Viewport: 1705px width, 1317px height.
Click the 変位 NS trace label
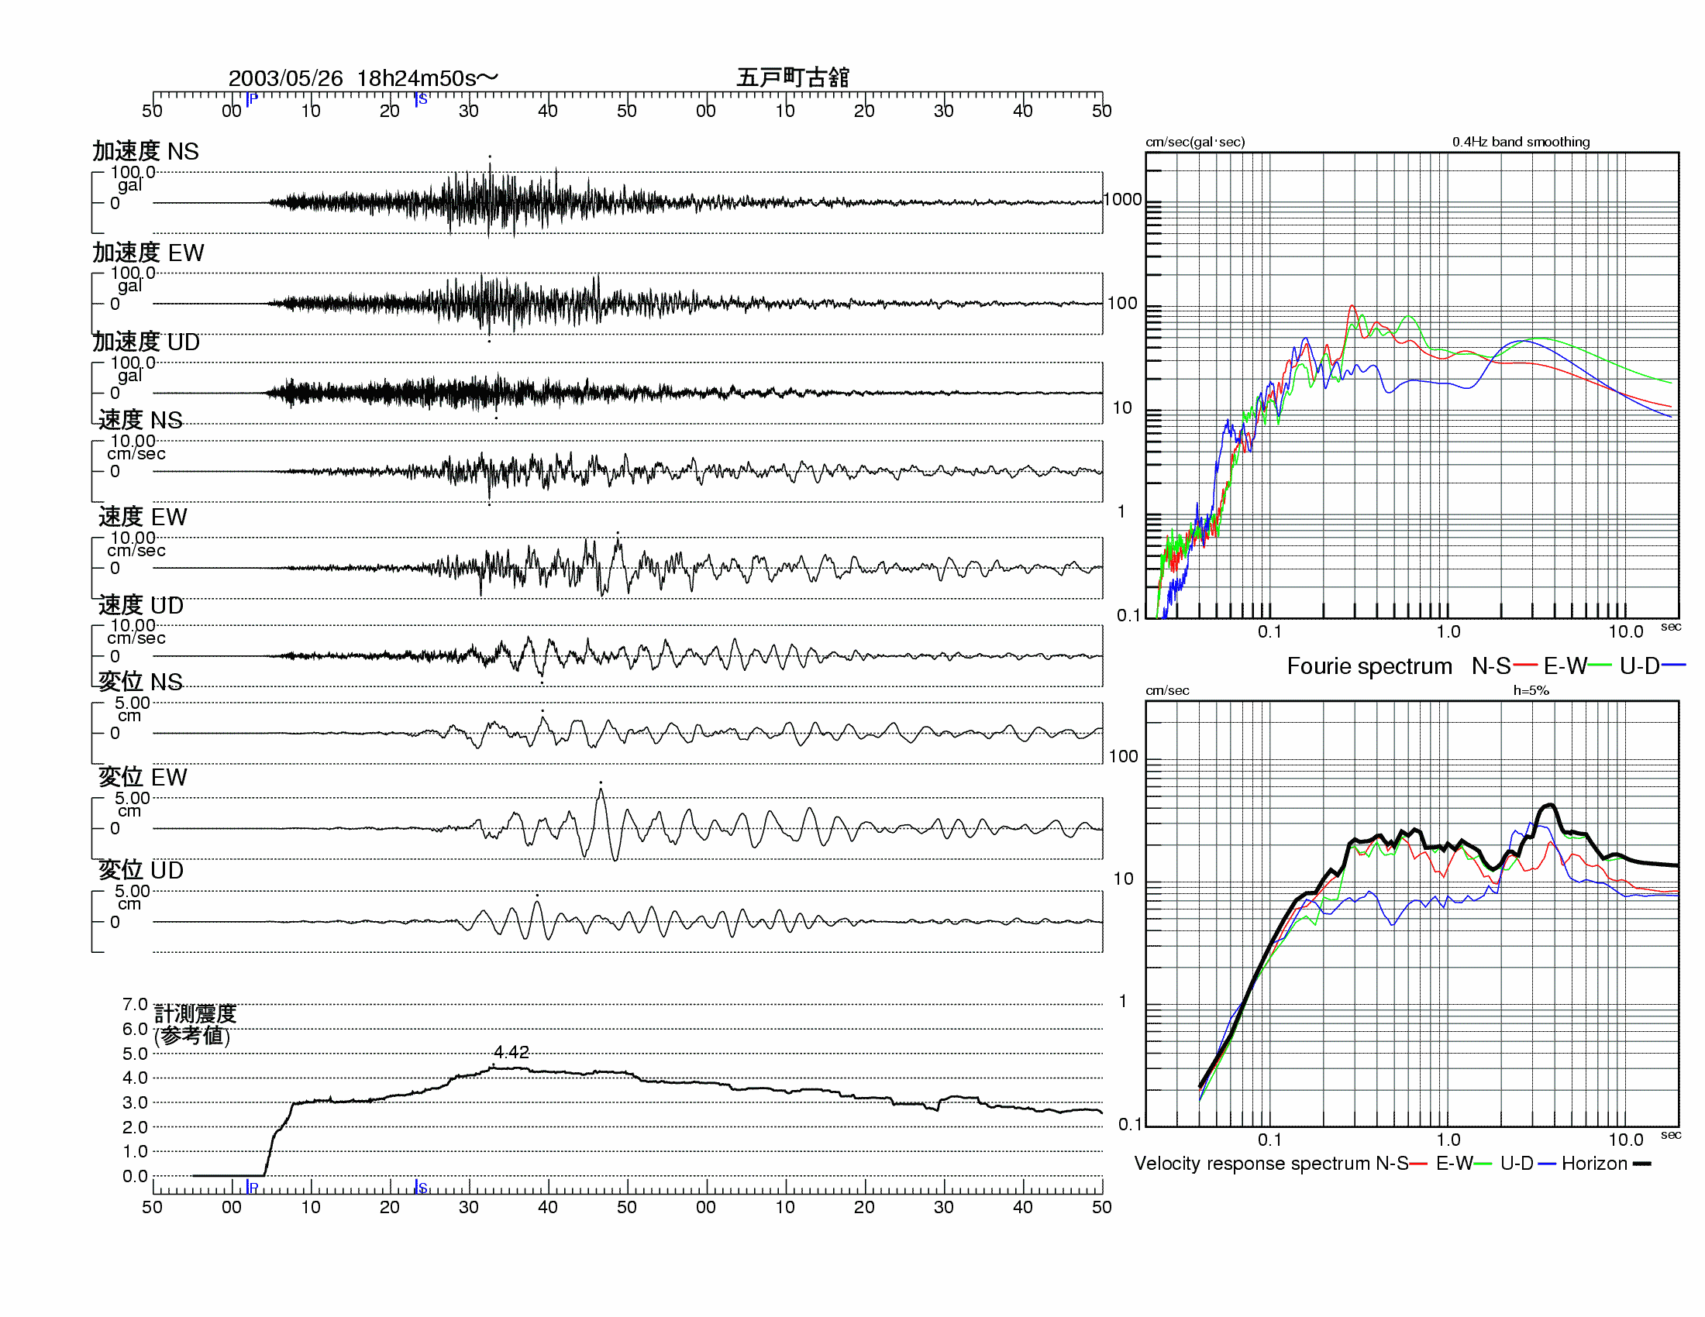[x=139, y=681]
